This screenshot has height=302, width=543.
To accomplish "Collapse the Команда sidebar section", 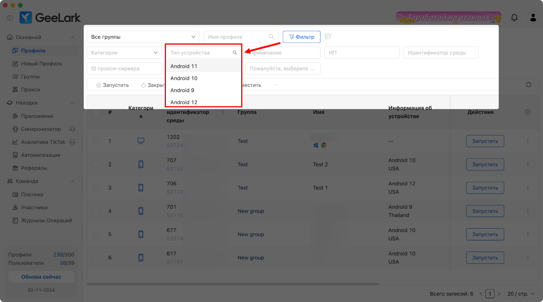I will point(72,181).
